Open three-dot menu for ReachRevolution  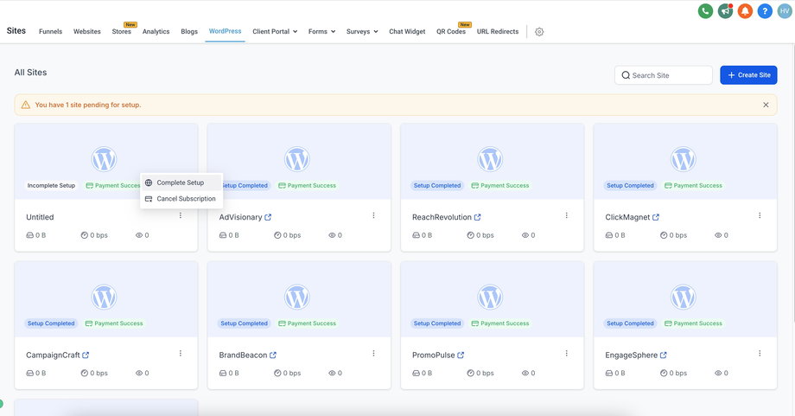567,215
